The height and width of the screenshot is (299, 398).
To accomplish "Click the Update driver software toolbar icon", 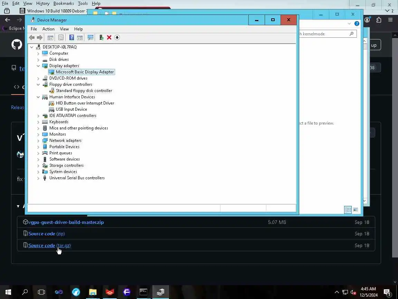I will (102, 38).
